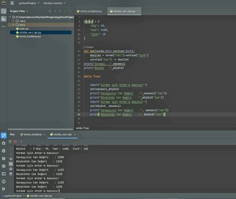Open the Version control dropdown

tap(54, 3)
